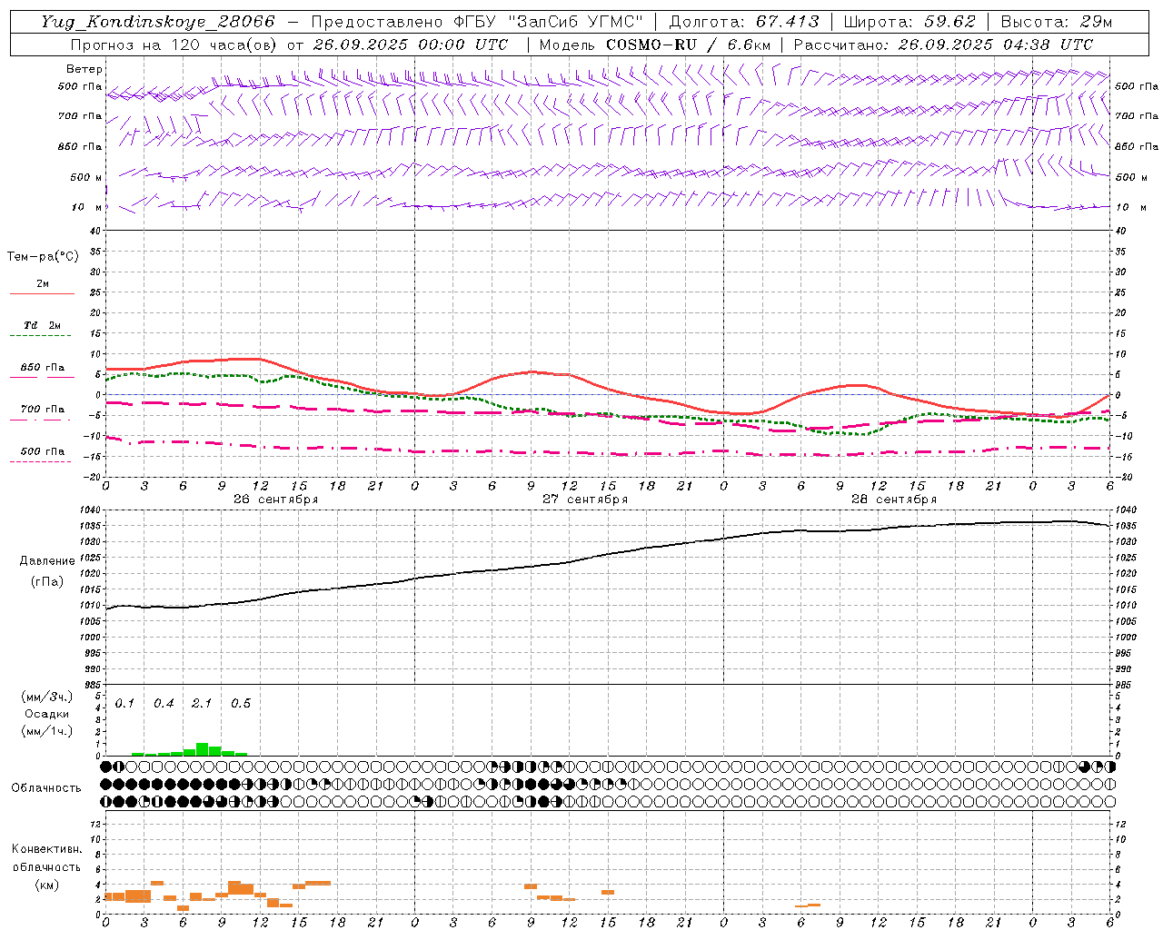Click the 'Модель COSMO-RU / 6.6км' text
The width and height of the screenshot is (1163, 930).
click(x=654, y=45)
